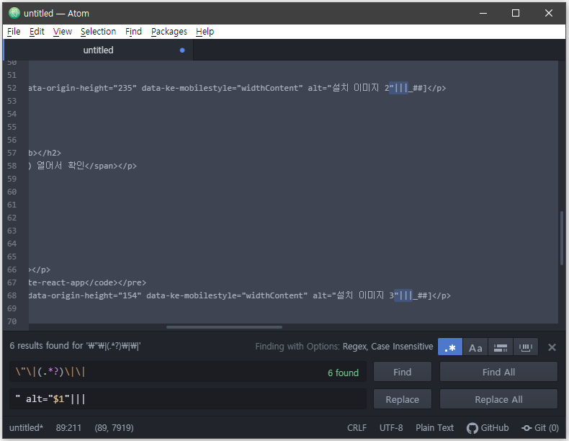569x441 pixels.
Task: Toggle the Match Case option
Action: (475, 347)
